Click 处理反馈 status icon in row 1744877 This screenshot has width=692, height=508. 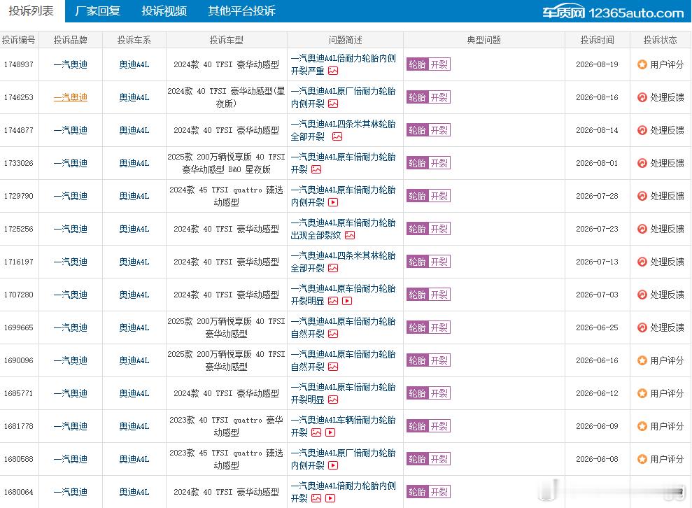coord(642,130)
